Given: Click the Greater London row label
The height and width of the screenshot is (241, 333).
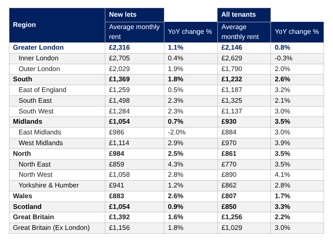Looking at the screenshot, I should click(x=38, y=48).
